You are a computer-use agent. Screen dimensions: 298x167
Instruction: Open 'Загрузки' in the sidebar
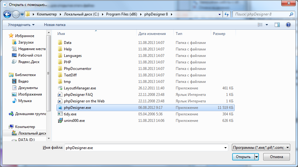[x=26, y=42]
